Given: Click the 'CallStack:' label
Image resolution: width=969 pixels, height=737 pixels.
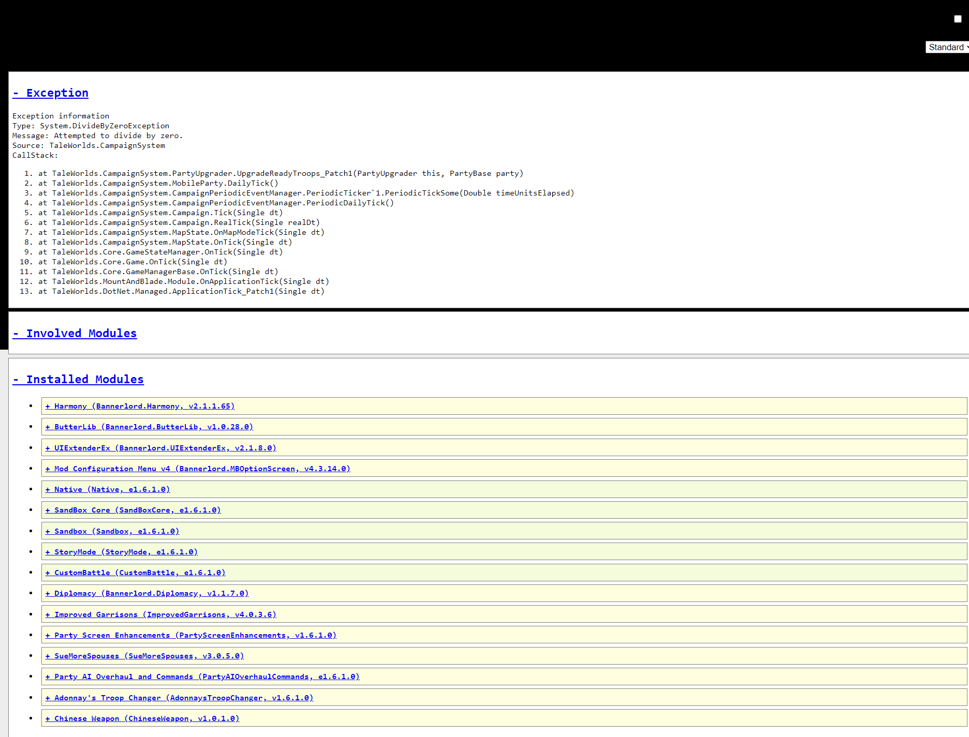Looking at the screenshot, I should coord(35,155).
